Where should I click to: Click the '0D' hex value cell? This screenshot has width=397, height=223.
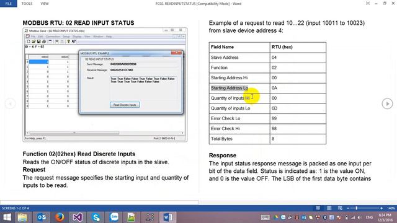tap(298, 108)
